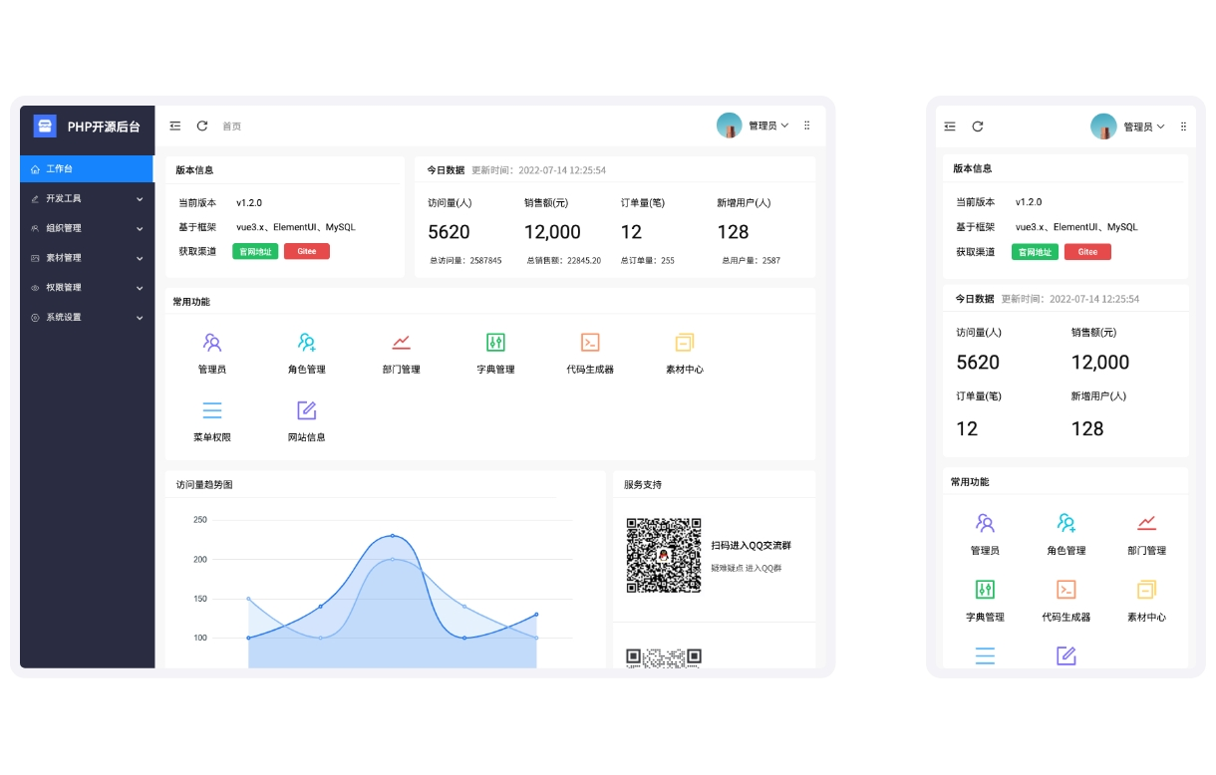Click 素材中心 yellow icon in the desktop panel
Viewport: 1216px width, 775px height.
coord(684,343)
